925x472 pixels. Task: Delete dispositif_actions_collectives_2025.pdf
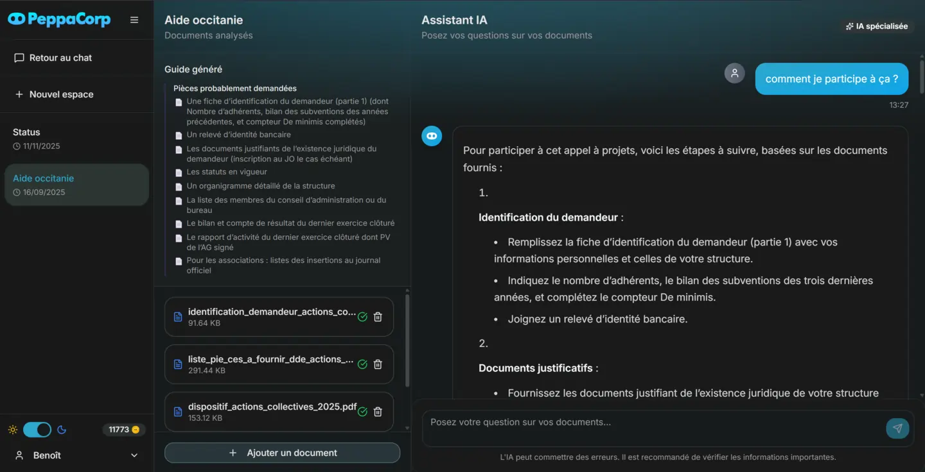(378, 412)
